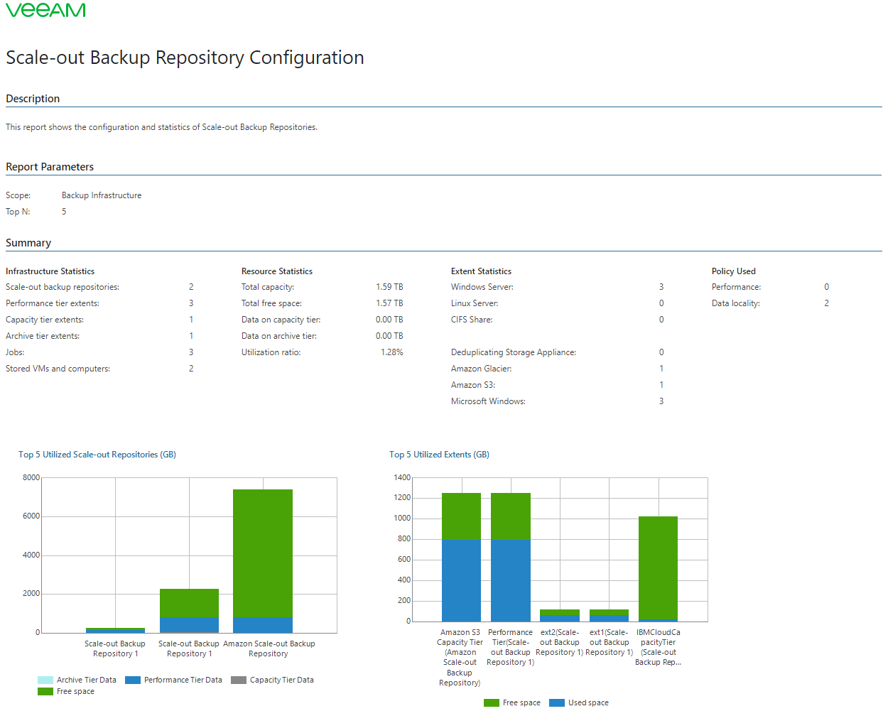Click the Top 5 Utilized Extents title
This screenshot has width=883, height=711.
[439, 455]
